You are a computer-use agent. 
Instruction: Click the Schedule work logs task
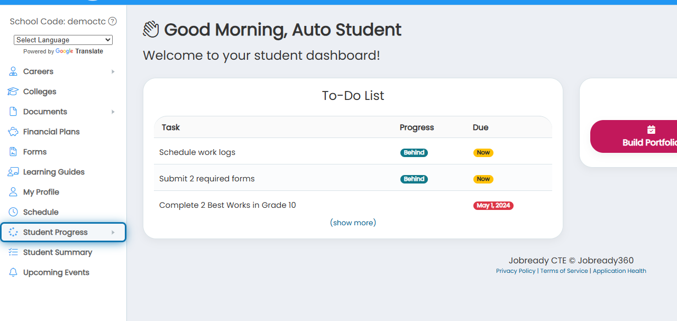click(x=197, y=152)
